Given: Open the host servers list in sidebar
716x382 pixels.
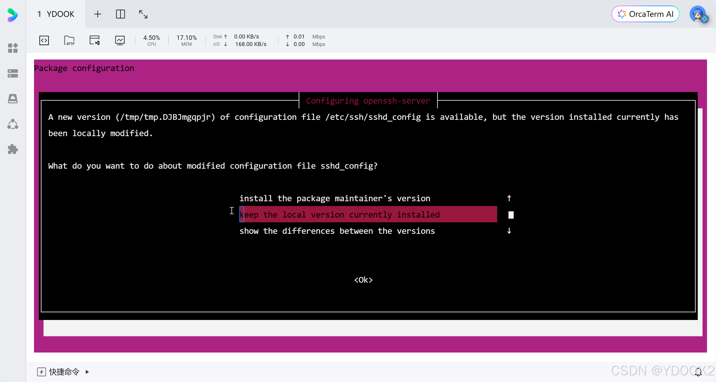Looking at the screenshot, I should [x=13, y=73].
